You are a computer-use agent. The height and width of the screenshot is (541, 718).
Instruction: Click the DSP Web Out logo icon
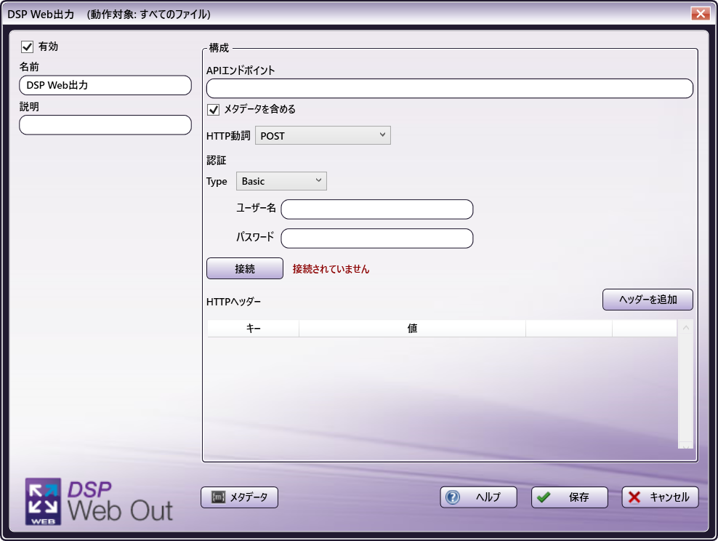[43, 502]
